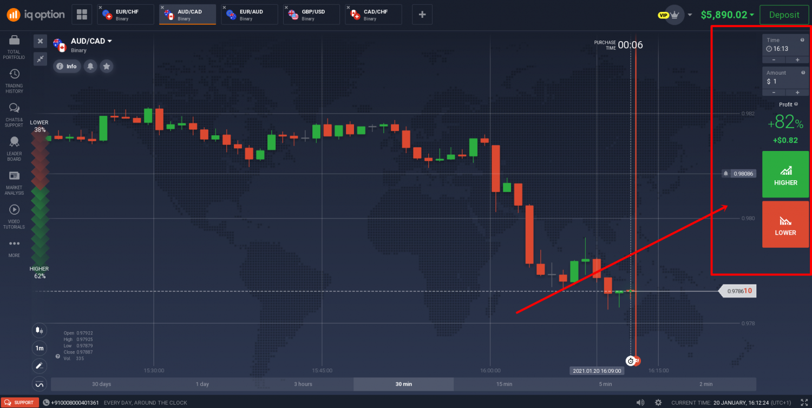Open Market Analysis news icon
This screenshot has width=812, height=408.
point(15,176)
